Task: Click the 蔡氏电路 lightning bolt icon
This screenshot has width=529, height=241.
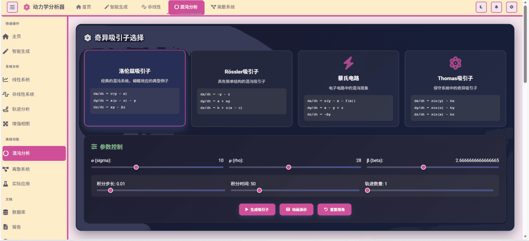Action: pos(348,63)
